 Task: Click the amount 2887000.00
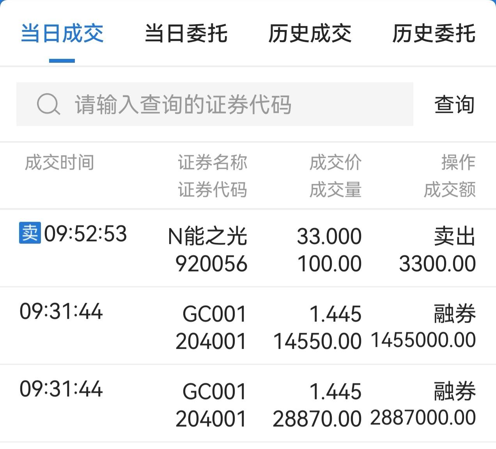pyautogui.click(x=423, y=418)
